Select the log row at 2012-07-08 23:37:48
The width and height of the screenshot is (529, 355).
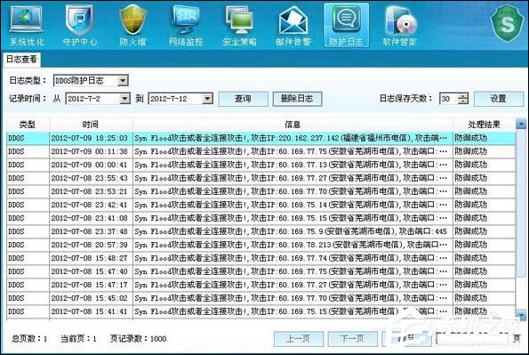261,231
